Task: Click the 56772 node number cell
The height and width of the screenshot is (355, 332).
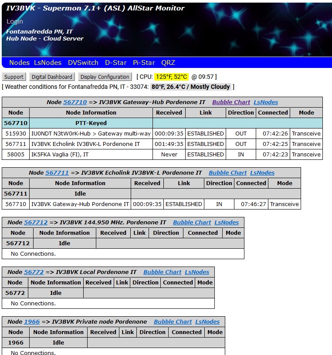Action: click(x=15, y=293)
